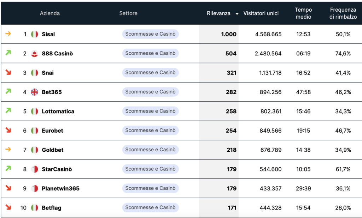Click Scommesse e Casinò tag in Eurobet row

pos(150,131)
